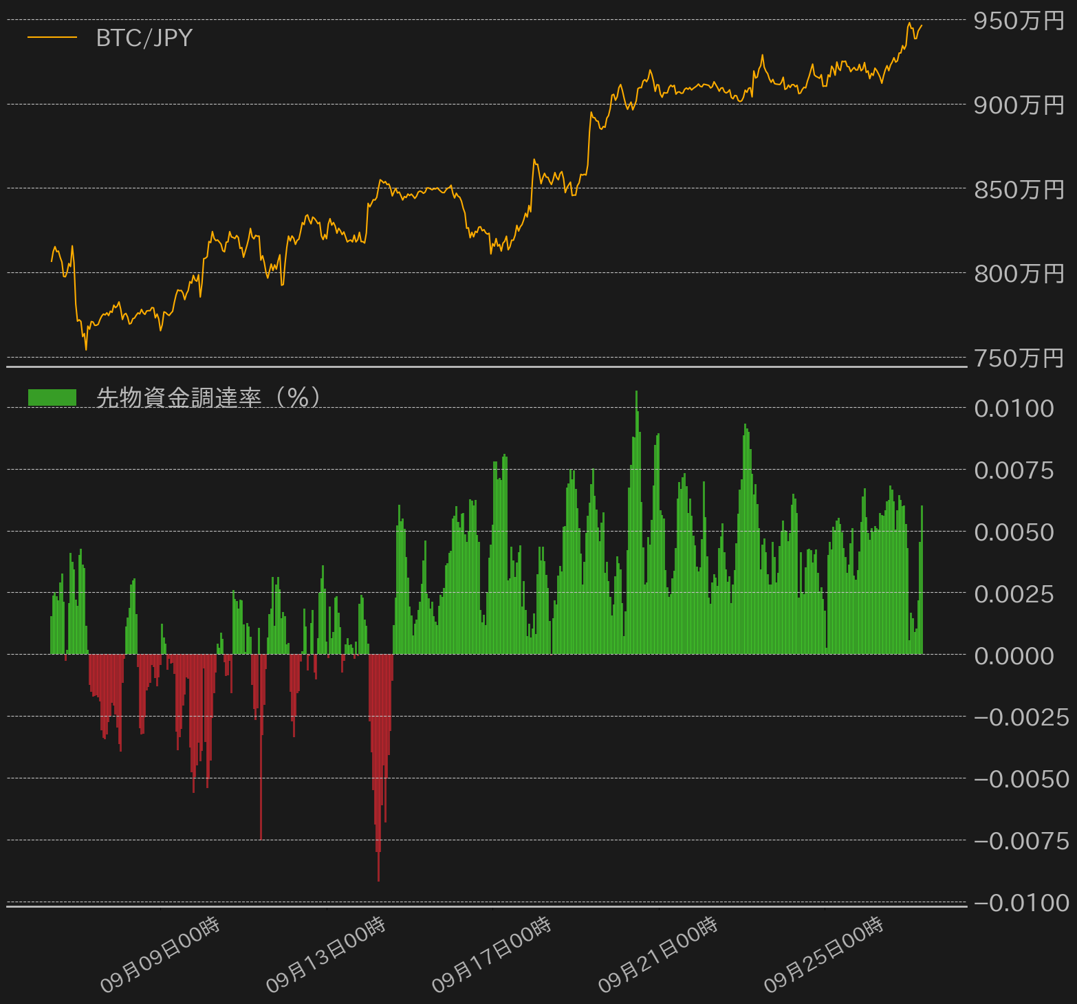Click the 0.0000 funding rate axis label
This screenshot has height=1004, width=1077.
(x=1014, y=656)
